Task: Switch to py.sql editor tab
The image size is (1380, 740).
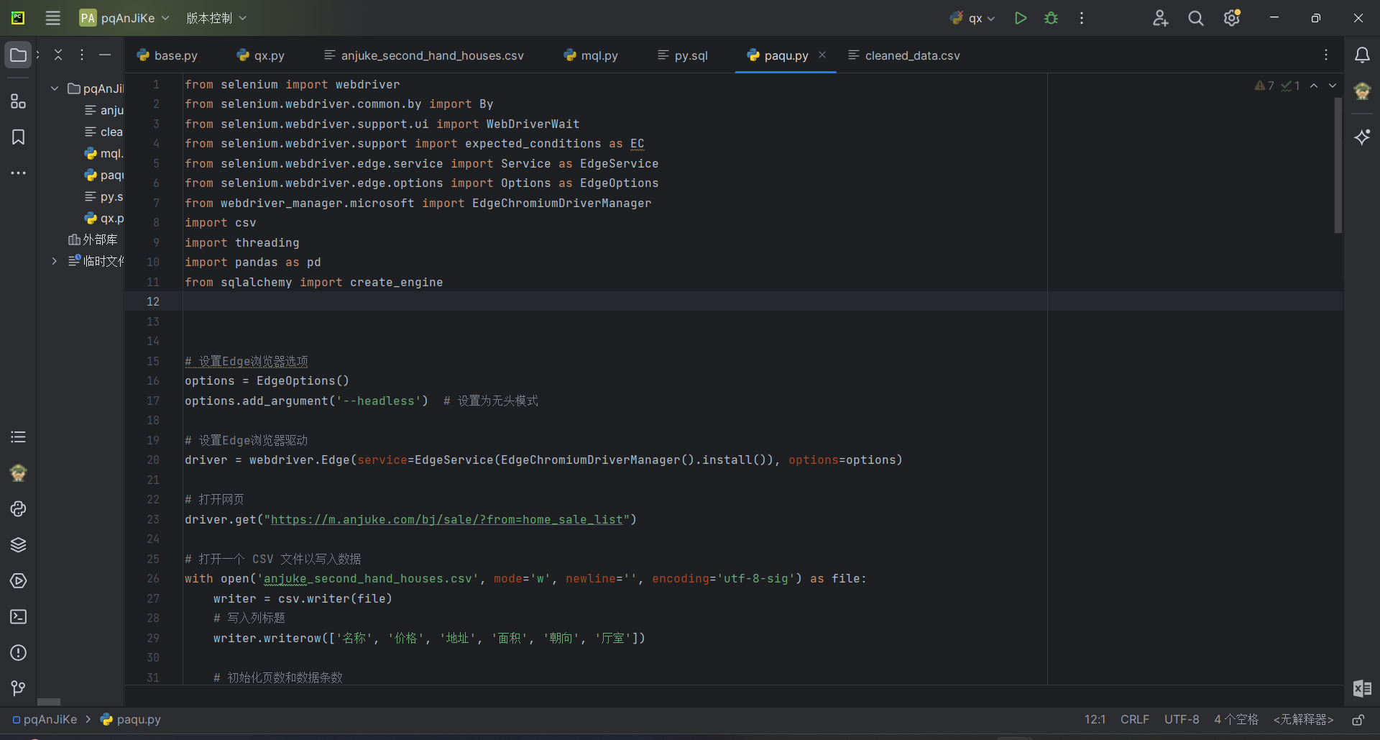Action: click(x=683, y=55)
